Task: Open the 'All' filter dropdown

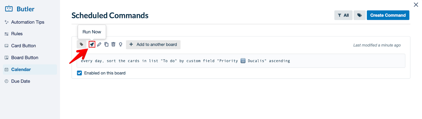Action: pos(343,15)
